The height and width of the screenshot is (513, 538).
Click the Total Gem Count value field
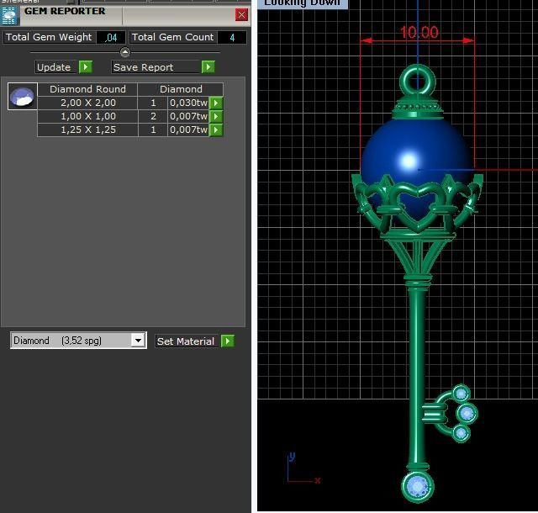231,38
